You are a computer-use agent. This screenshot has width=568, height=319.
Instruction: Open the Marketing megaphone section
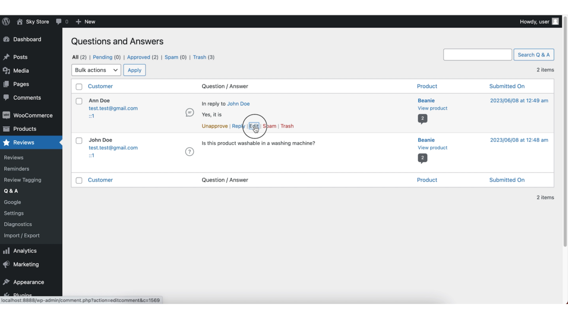click(25, 264)
